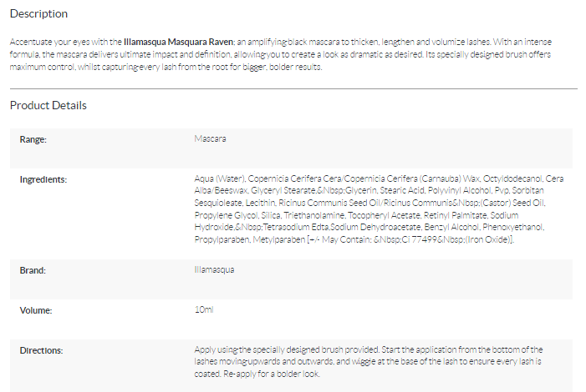Click the Volume row label
This screenshot has height=392, width=586.
click(x=36, y=310)
